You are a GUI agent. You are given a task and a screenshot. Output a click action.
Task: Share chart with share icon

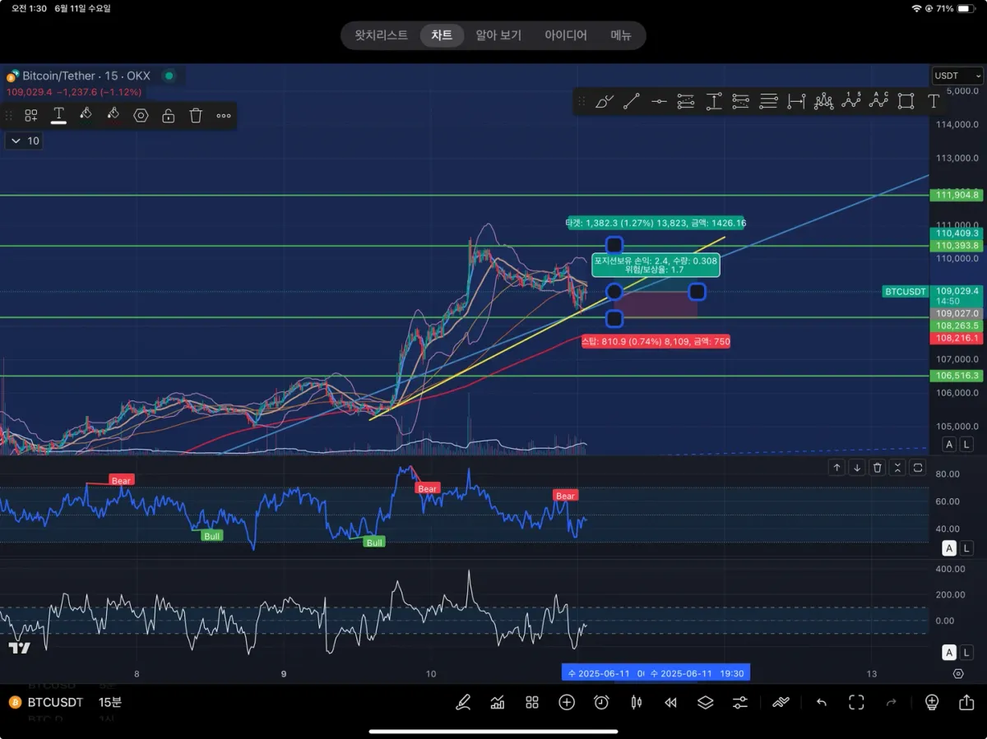[x=966, y=702]
